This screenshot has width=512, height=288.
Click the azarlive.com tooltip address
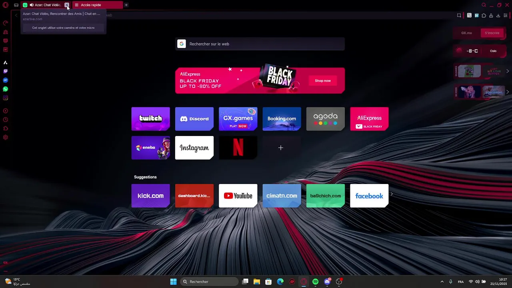point(32,19)
